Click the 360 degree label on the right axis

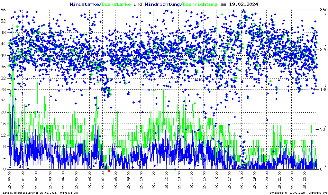point(323,10)
